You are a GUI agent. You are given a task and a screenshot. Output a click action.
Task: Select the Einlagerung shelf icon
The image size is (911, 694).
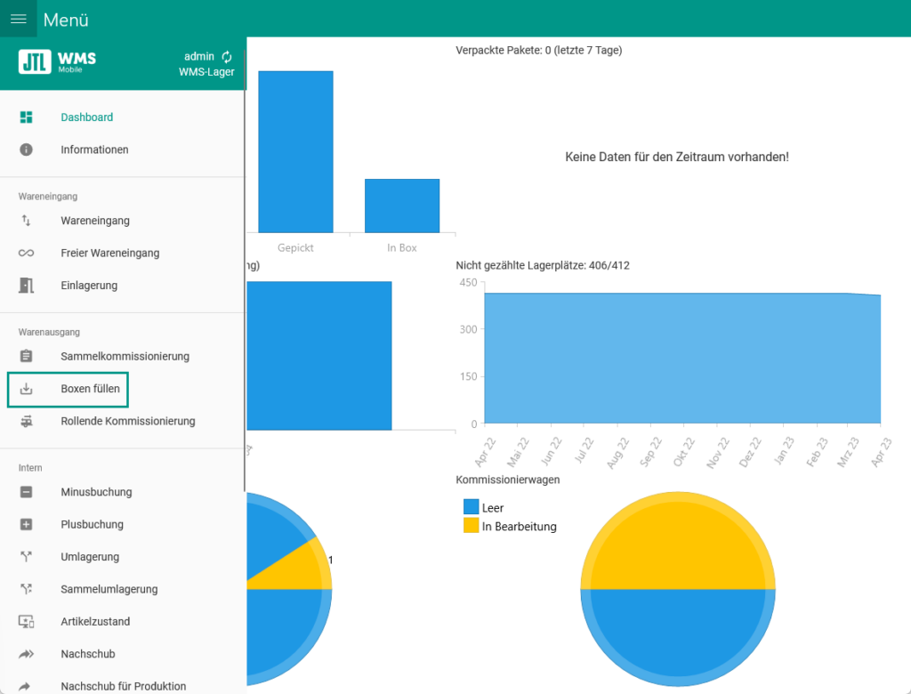(x=27, y=285)
